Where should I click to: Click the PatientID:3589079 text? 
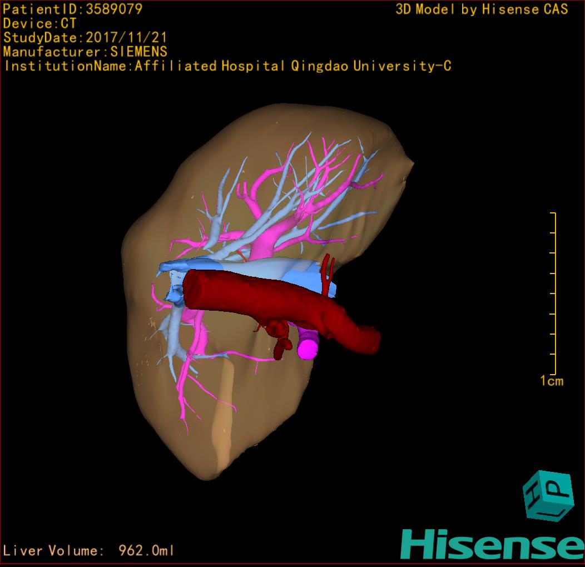(x=73, y=9)
